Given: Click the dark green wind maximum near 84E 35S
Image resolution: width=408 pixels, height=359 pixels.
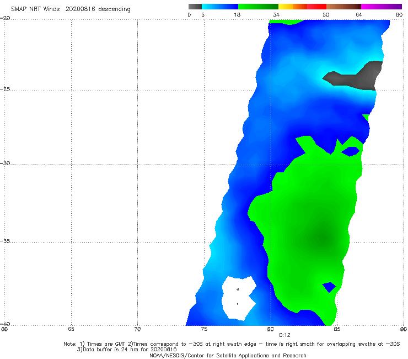Looking at the screenshot, I should click(323, 238).
